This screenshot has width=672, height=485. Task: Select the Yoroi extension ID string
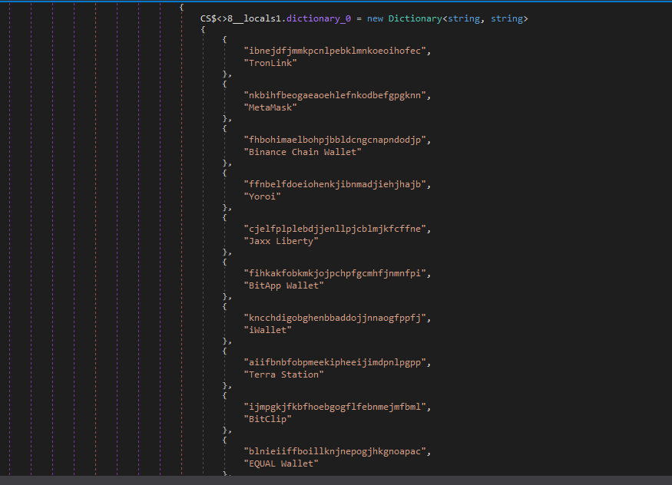pyautogui.click(x=330, y=183)
